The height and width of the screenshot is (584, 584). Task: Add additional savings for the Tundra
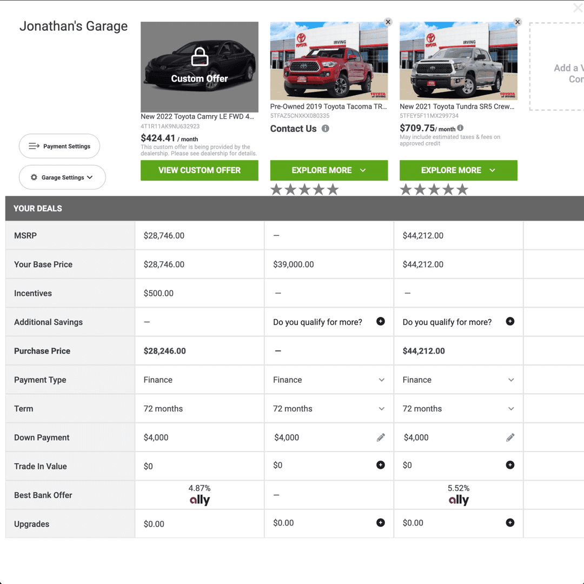click(510, 321)
